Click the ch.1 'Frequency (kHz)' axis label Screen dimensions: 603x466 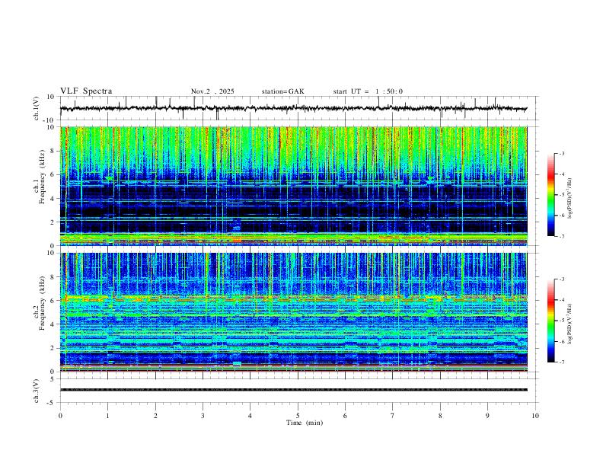[43, 178]
